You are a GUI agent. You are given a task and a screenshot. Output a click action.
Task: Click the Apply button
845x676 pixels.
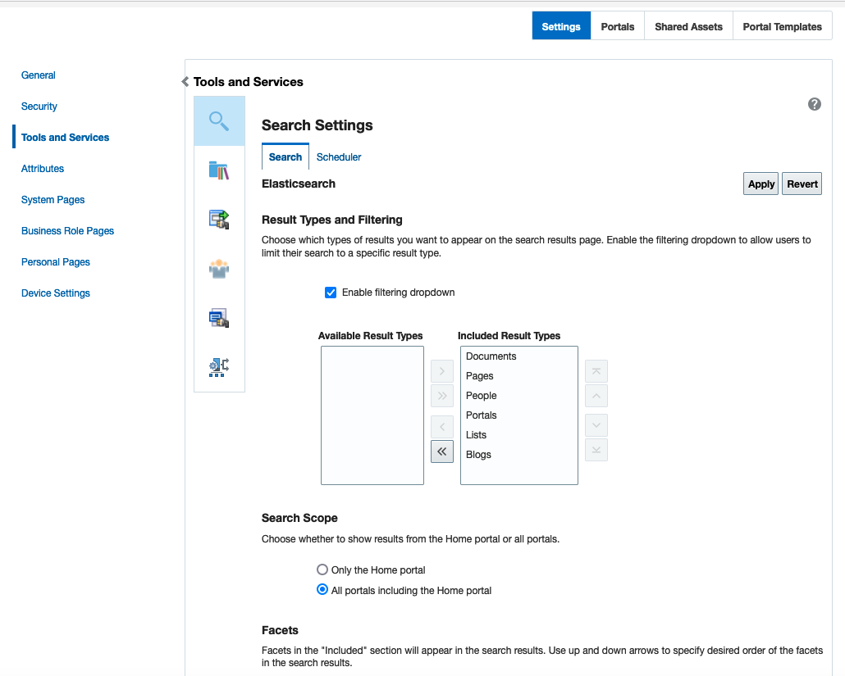pyautogui.click(x=761, y=184)
